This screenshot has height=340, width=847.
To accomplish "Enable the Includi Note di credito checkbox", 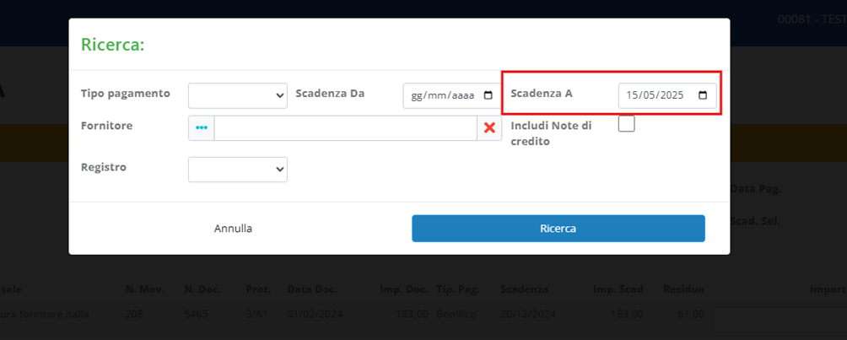I will [x=626, y=125].
